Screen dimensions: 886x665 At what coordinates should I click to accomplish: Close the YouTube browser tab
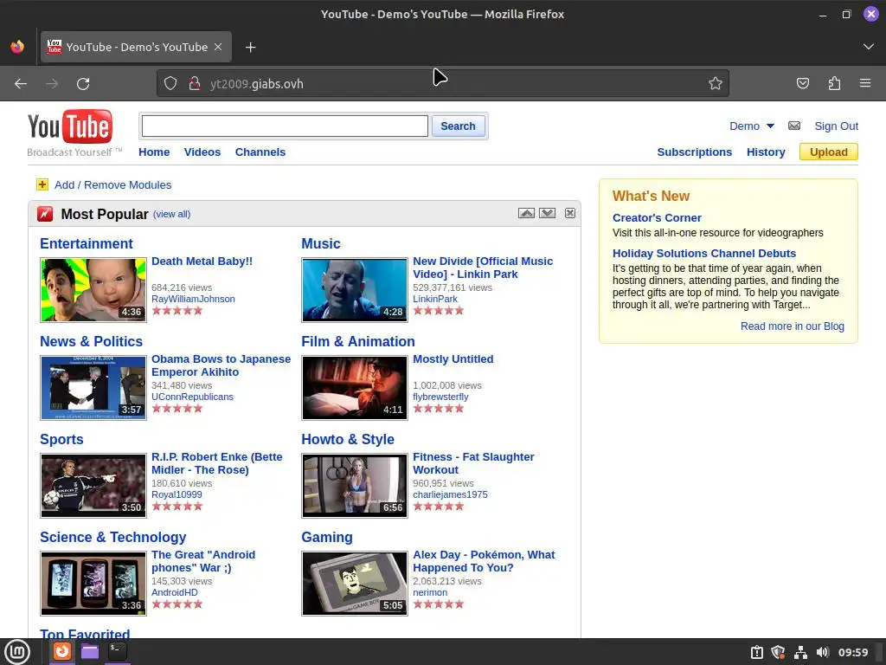click(218, 48)
